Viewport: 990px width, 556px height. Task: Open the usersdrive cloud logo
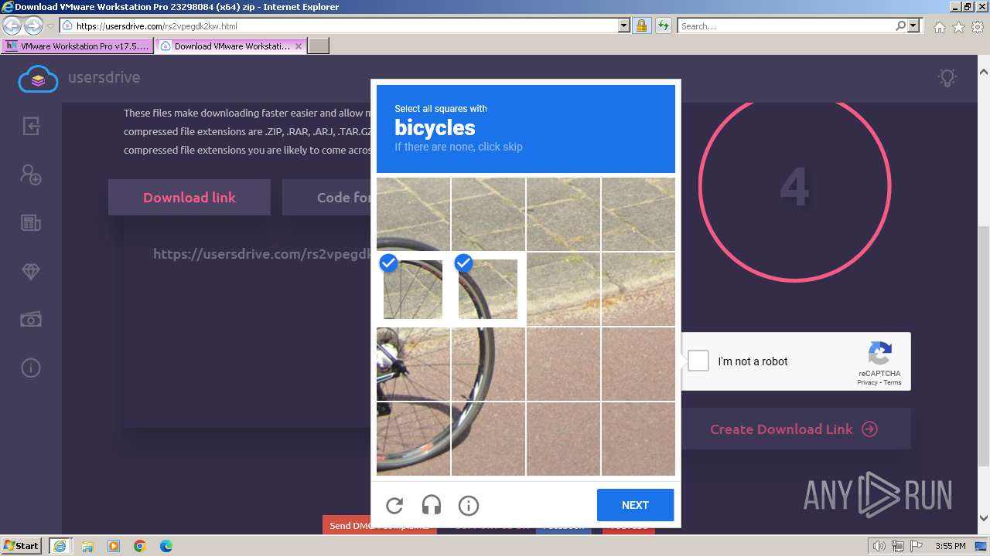pyautogui.click(x=39, y=78)
